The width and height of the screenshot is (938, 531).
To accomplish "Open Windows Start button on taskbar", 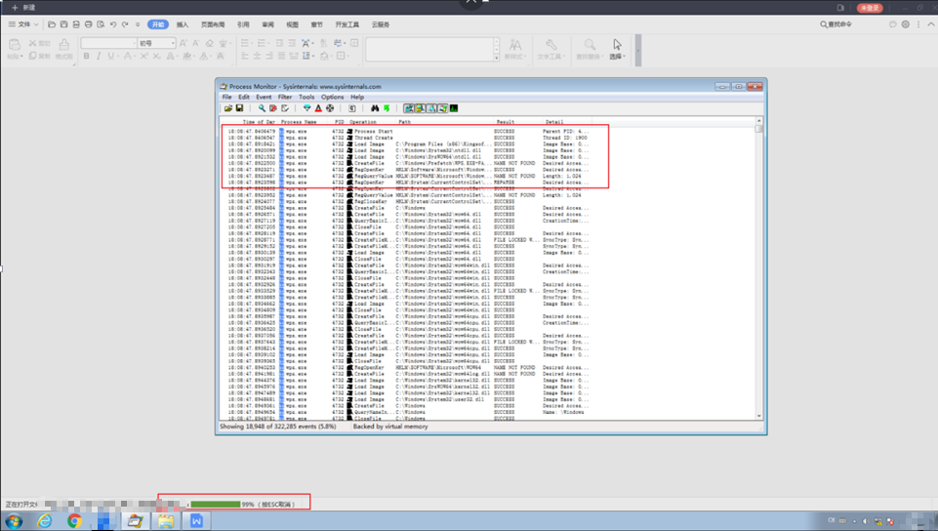I will coord(14,521).
